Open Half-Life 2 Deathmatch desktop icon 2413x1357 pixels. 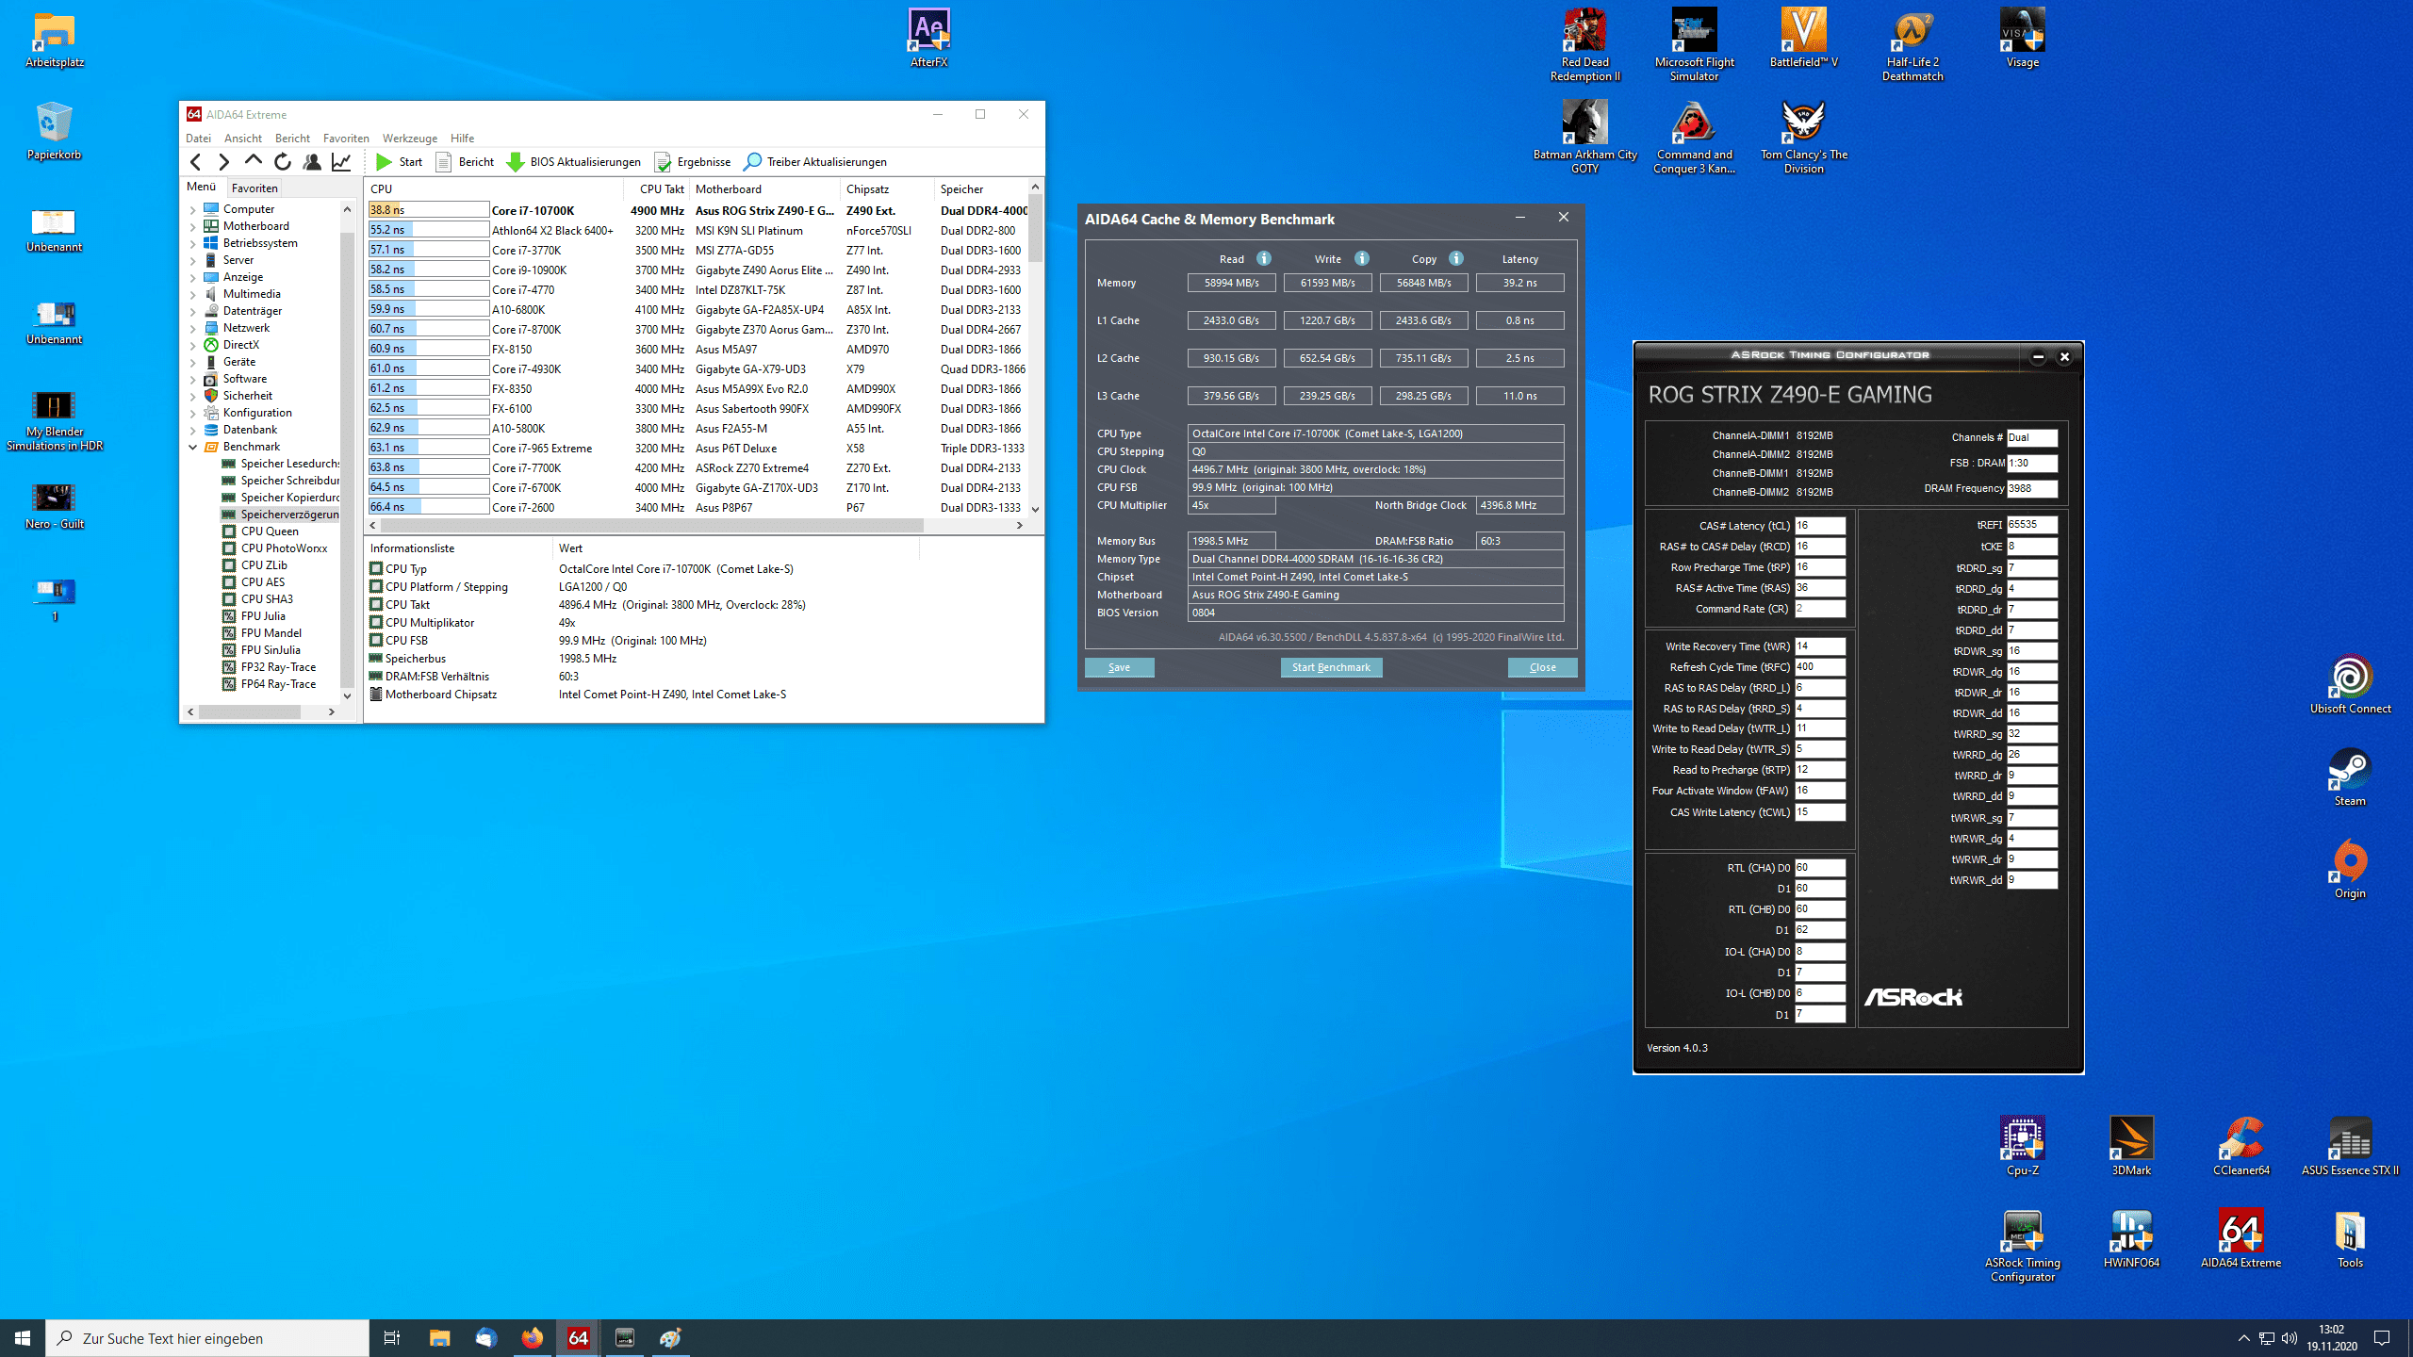pos(1912,45)
